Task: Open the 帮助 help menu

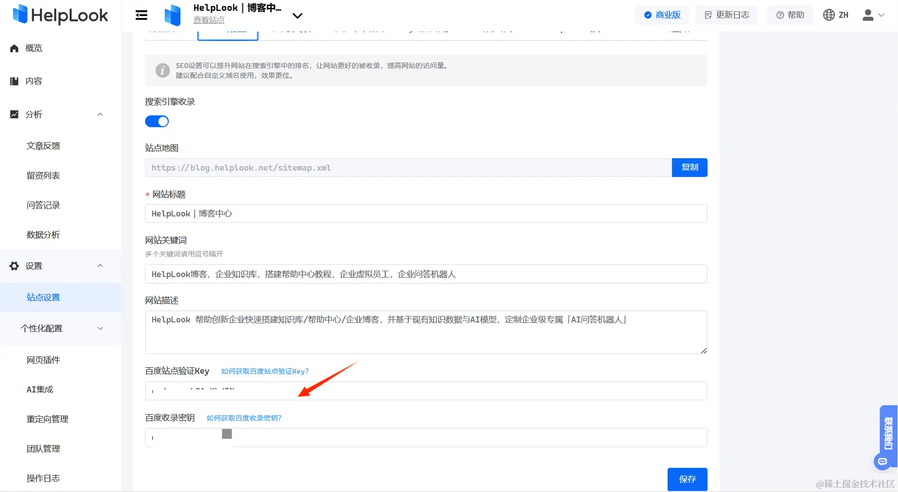Action: (790, 15)
